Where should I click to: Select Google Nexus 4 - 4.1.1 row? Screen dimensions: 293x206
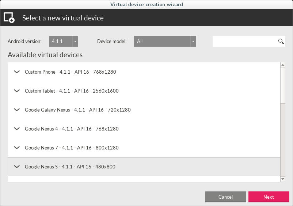pyautogui.click(x=144, y=129)
